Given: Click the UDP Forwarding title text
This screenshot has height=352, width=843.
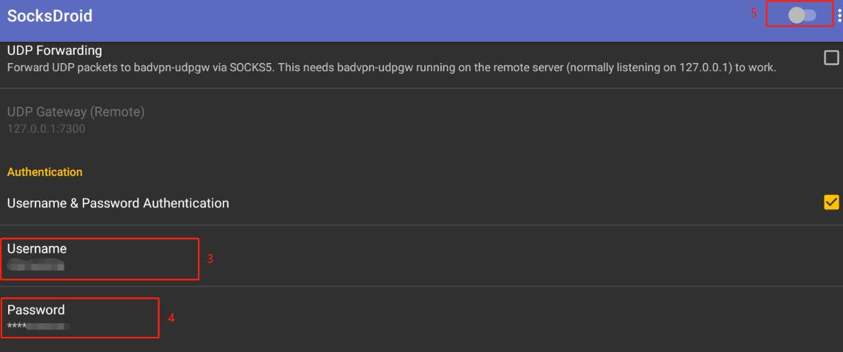Looking at the screenshot, I should [x=54, y=50].
